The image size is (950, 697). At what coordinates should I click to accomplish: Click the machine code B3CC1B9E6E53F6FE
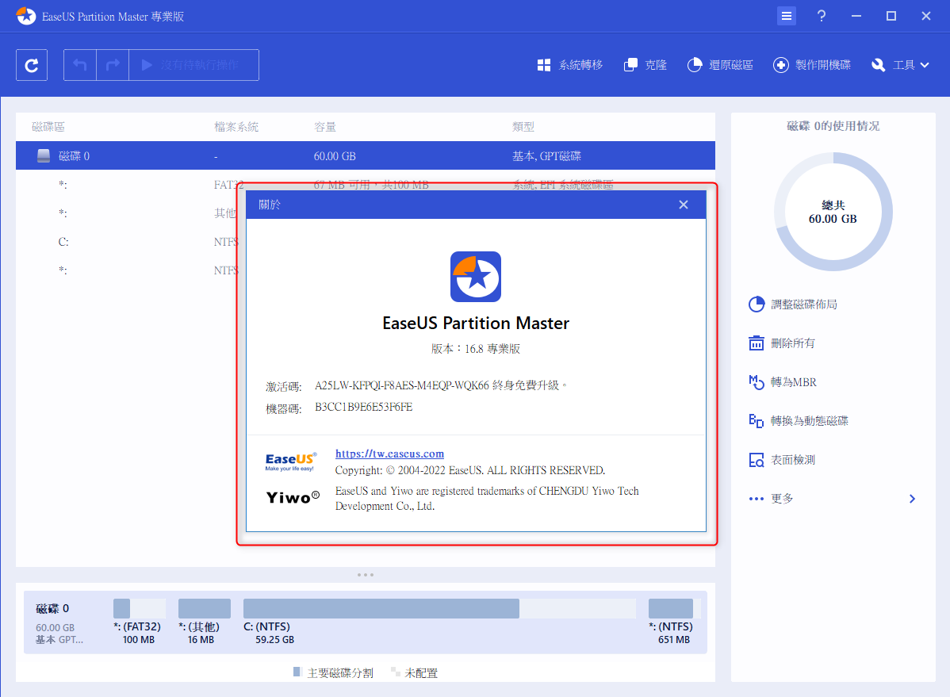tap(363, 408)
